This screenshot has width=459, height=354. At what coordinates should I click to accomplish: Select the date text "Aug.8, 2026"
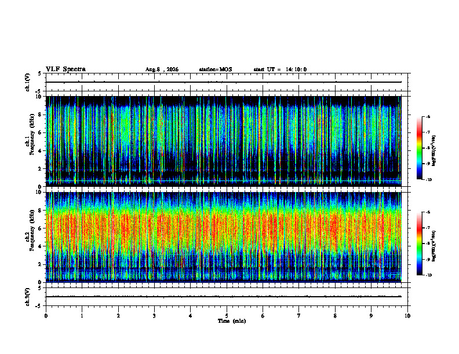(162, 69)
